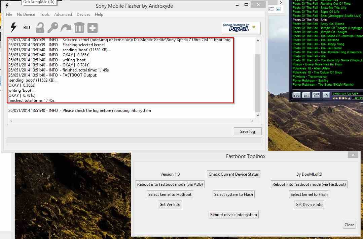Open the Advanced menu
363x239 pixels.
point(63,14)
